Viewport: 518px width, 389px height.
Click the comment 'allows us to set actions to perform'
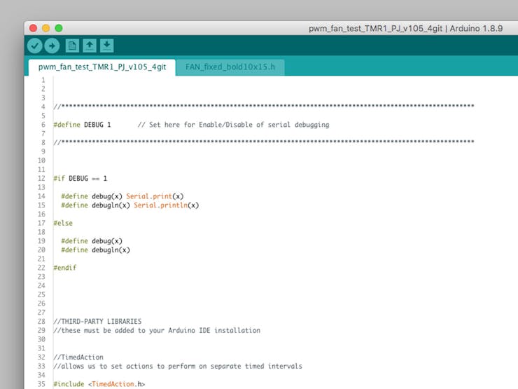134,366
